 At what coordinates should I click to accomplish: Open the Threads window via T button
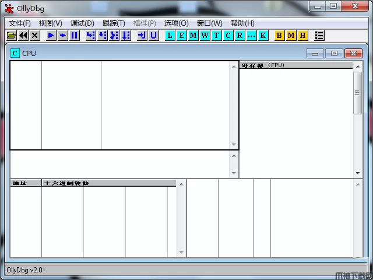(x=216, y=36)
